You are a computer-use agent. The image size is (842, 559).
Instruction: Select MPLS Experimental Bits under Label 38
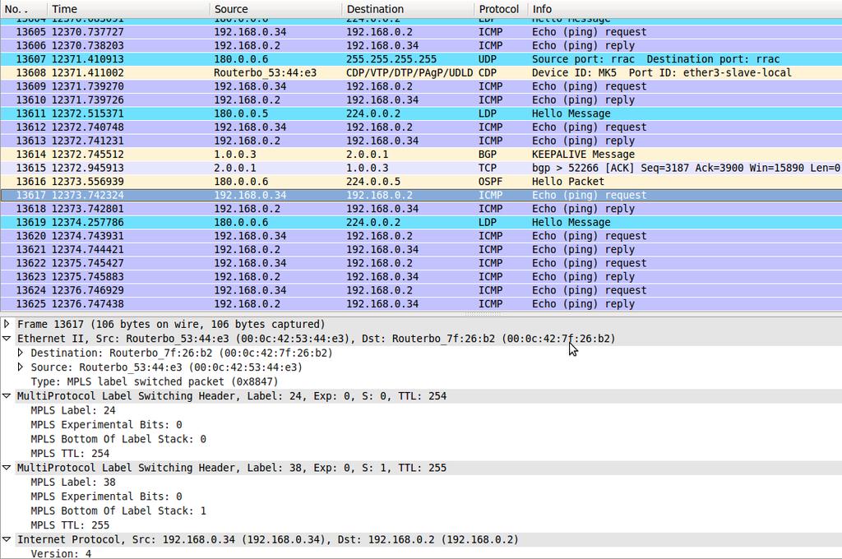pyautogui.click(x=106, y=497)
